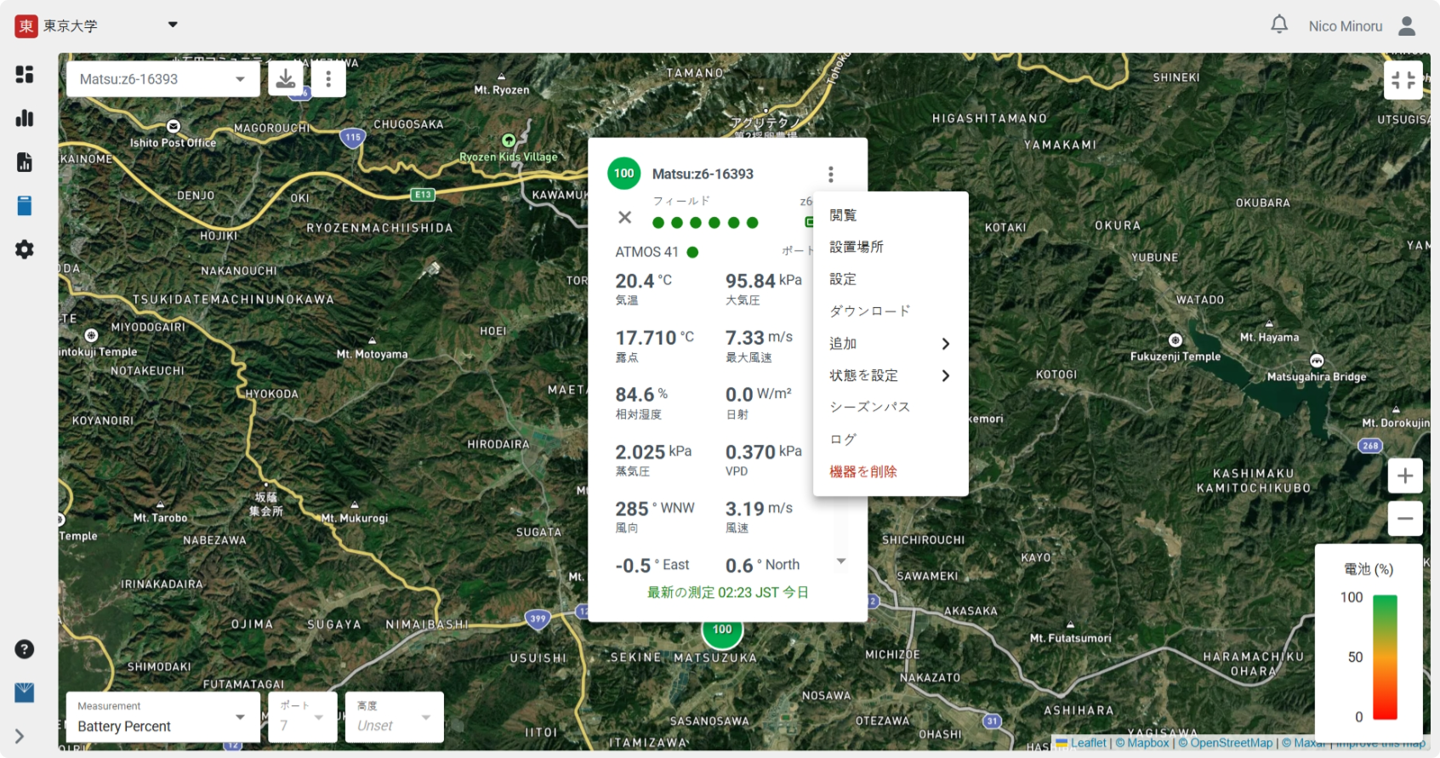Image resolution: width=1440 pixels, height=758 pixels.
Task: Click the 95.84 kPa pressure value
Action: click(764, 281)
